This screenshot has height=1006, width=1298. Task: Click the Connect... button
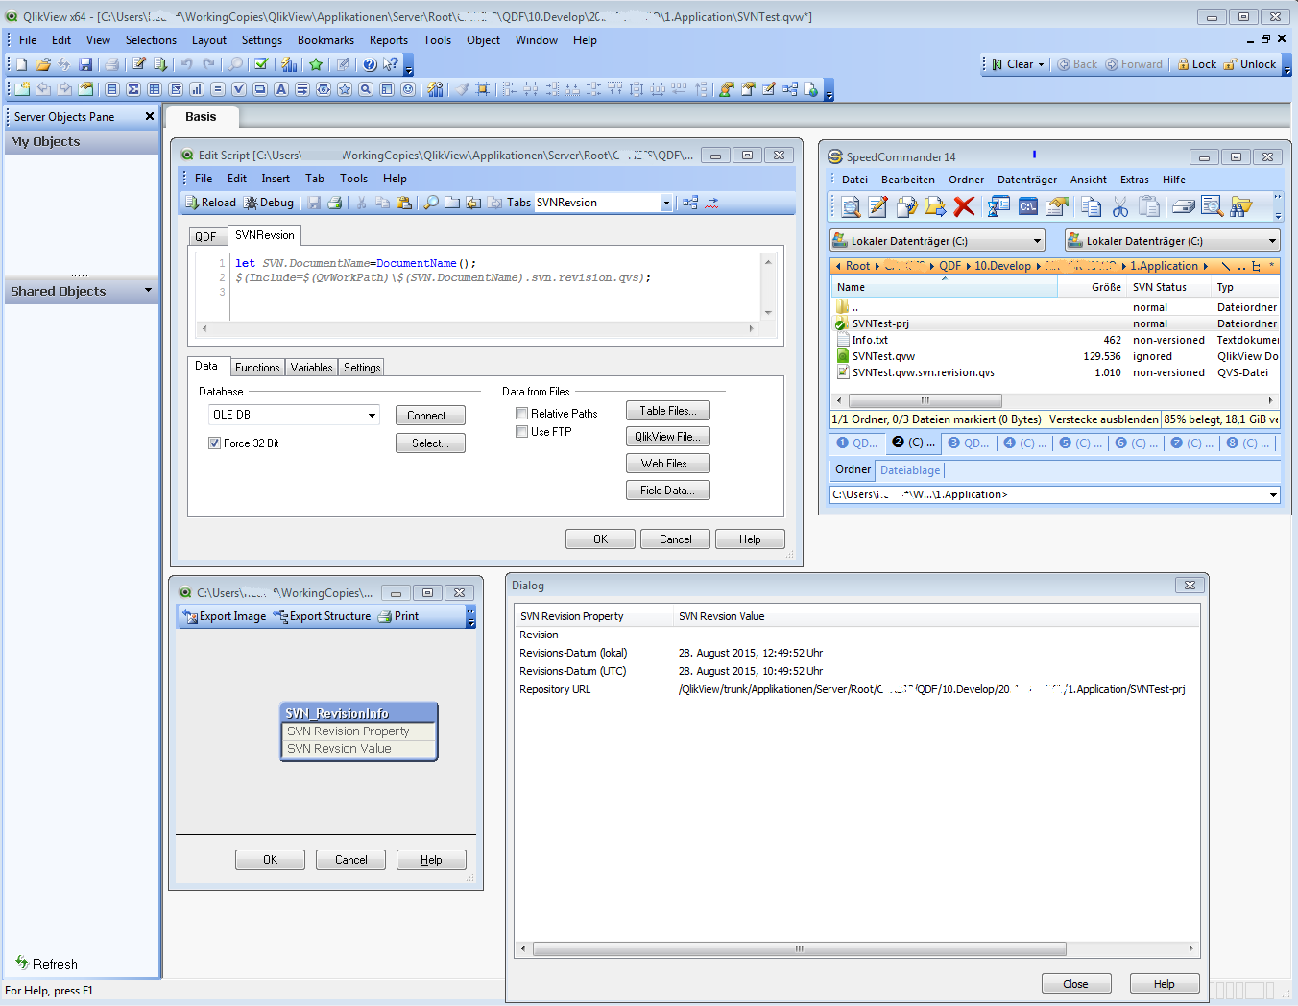tap(430, 416)
